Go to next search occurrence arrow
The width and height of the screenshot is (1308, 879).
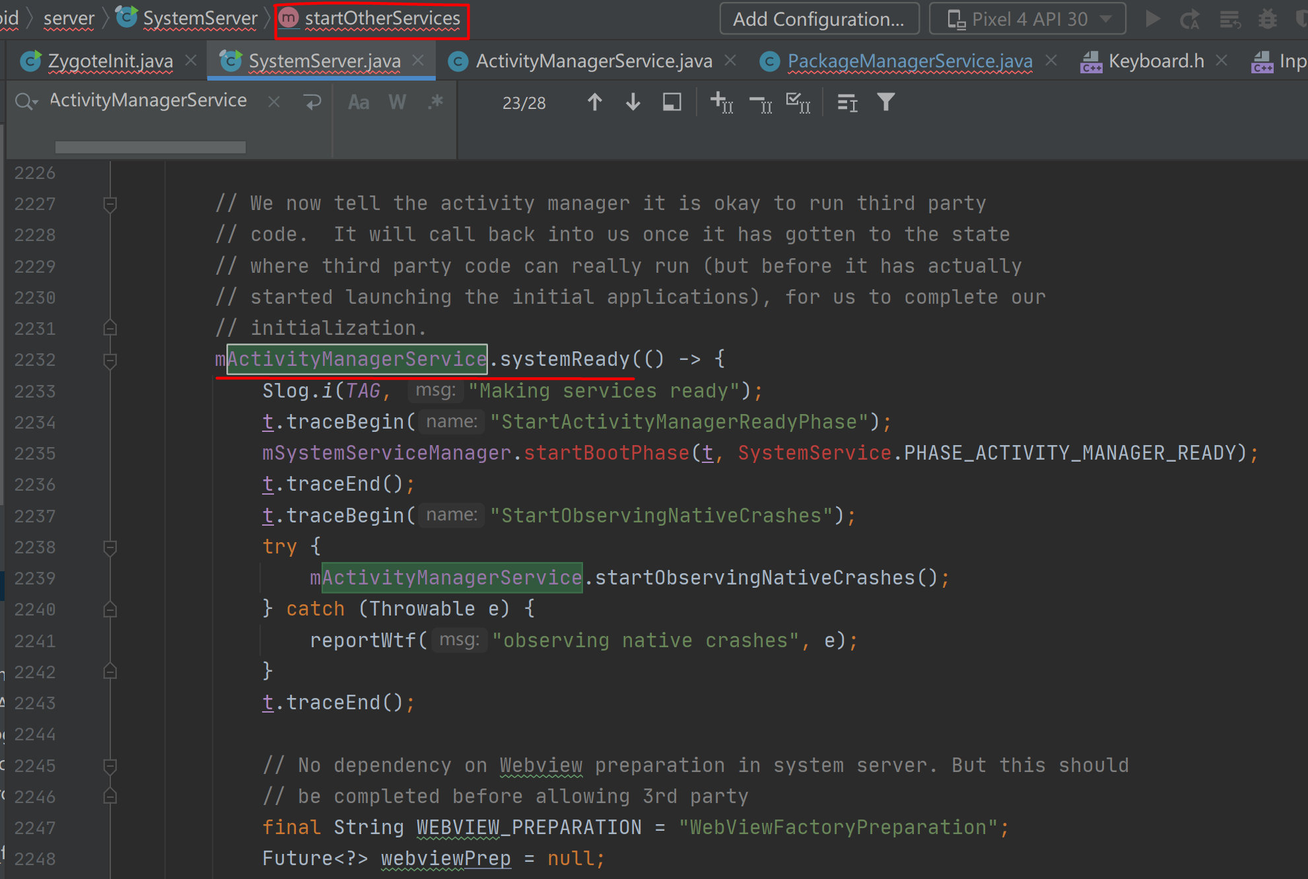click(633, 102)
